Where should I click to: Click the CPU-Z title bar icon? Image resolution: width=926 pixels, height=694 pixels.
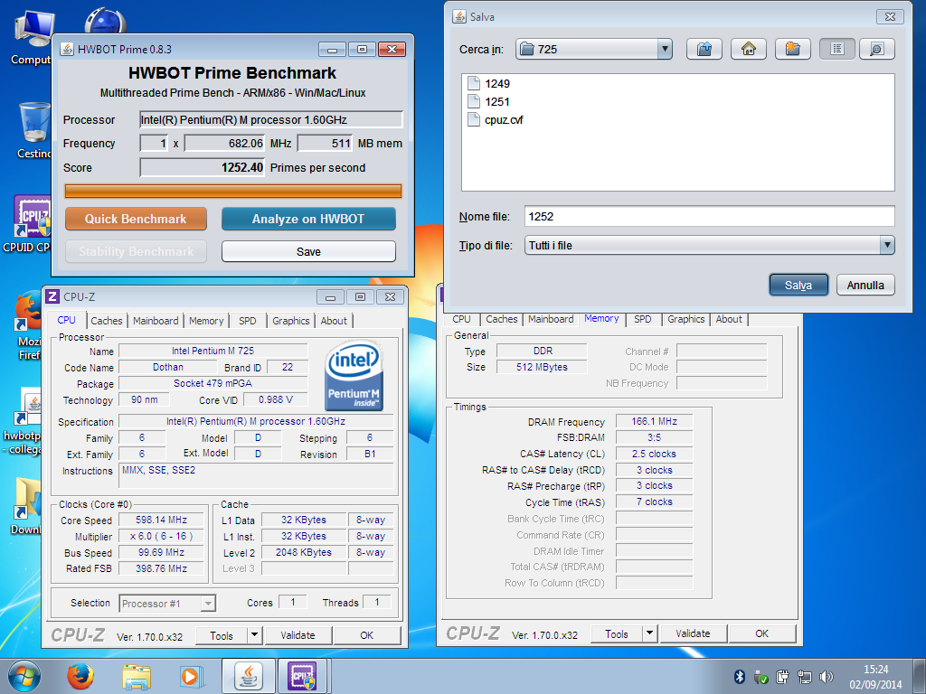[52, 296]
